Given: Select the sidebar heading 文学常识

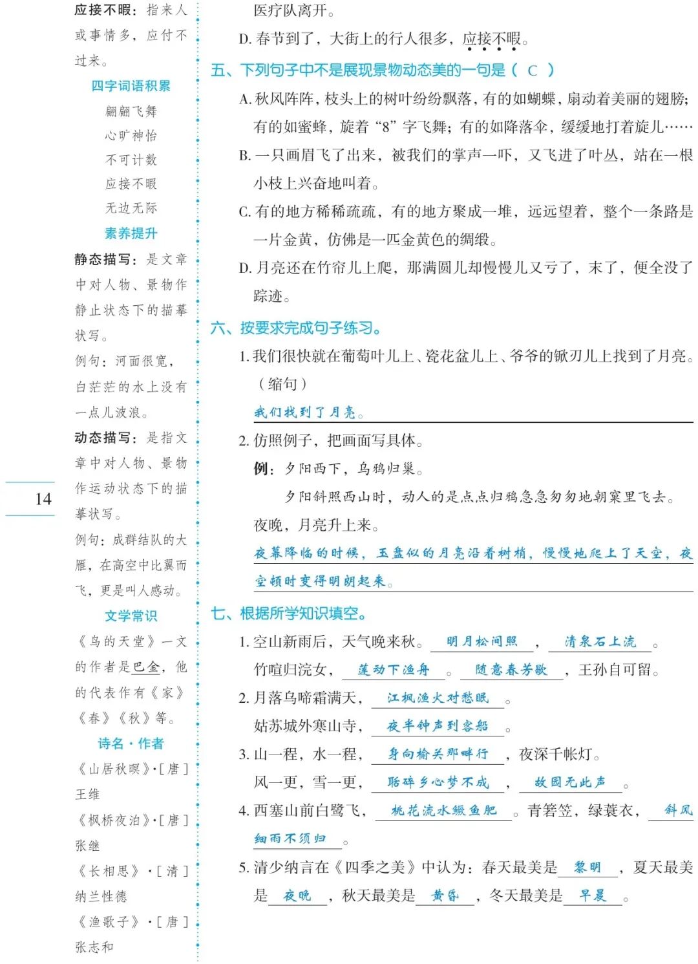Looking at the screenshot, I should pos(131,616).
